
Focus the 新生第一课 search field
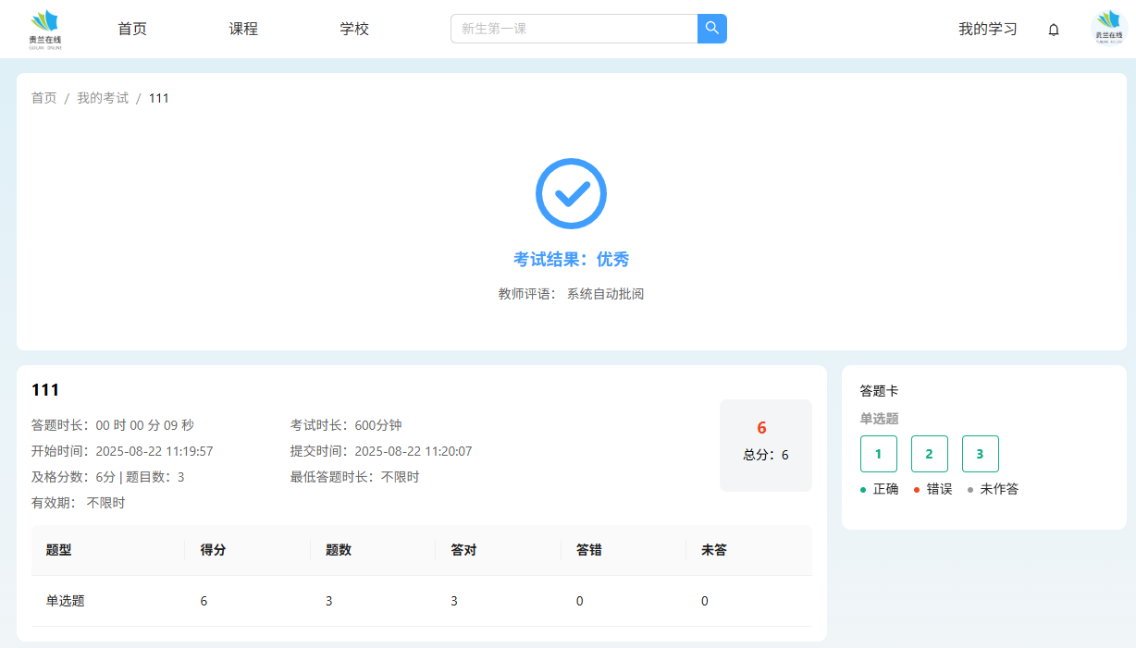[574, 29]
